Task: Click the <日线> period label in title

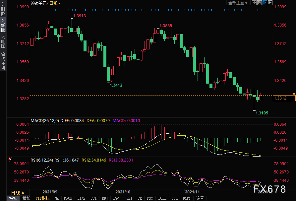Action: [53, 3]
